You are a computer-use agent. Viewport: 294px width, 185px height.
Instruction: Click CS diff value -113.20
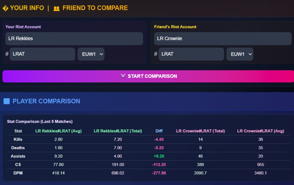159,165
